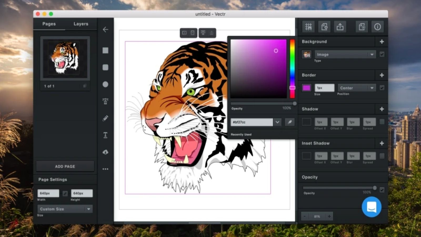Click the upload image cloud icon
The image size is (421, 237).
[x=105, y=152]
